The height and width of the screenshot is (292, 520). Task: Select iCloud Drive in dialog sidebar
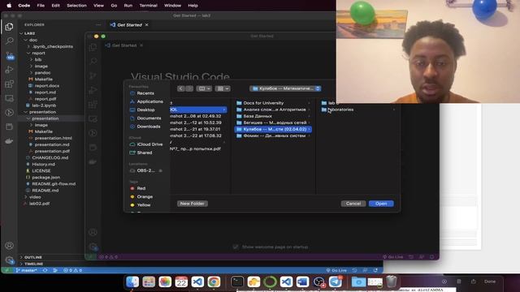(x=149, y=144)
